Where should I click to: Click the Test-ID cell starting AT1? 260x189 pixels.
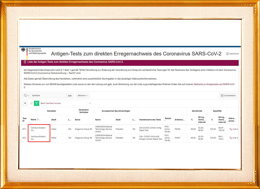click(24, 129)
